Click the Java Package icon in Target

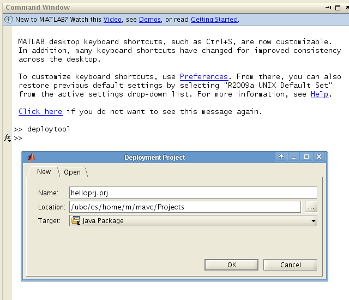[76, 220]
